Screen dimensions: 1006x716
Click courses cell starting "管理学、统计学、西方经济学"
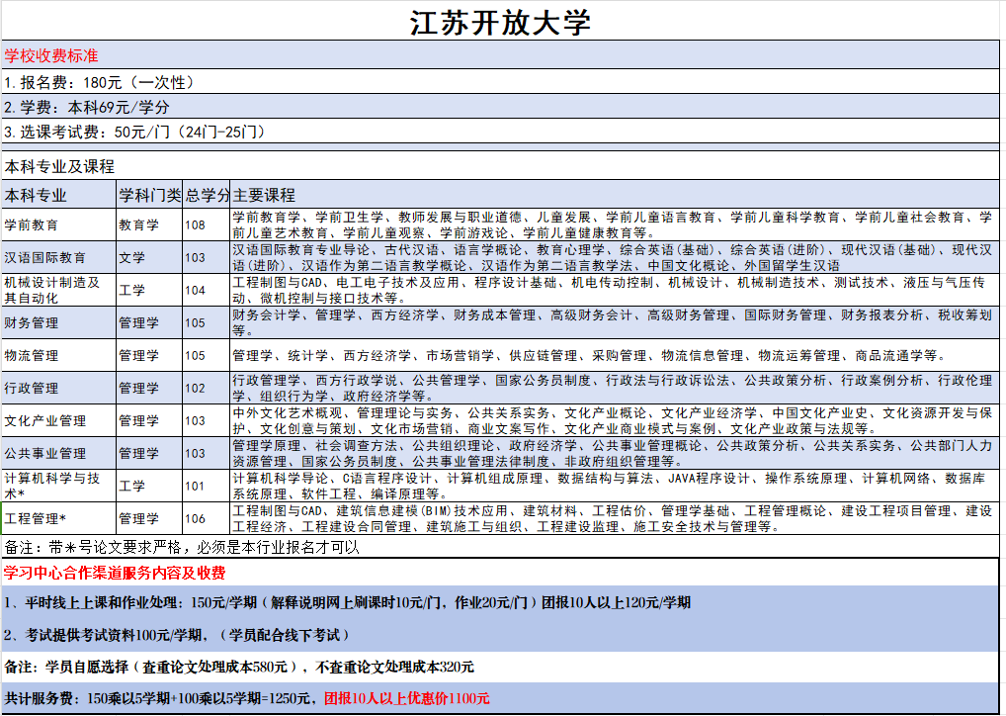[614, 355]
